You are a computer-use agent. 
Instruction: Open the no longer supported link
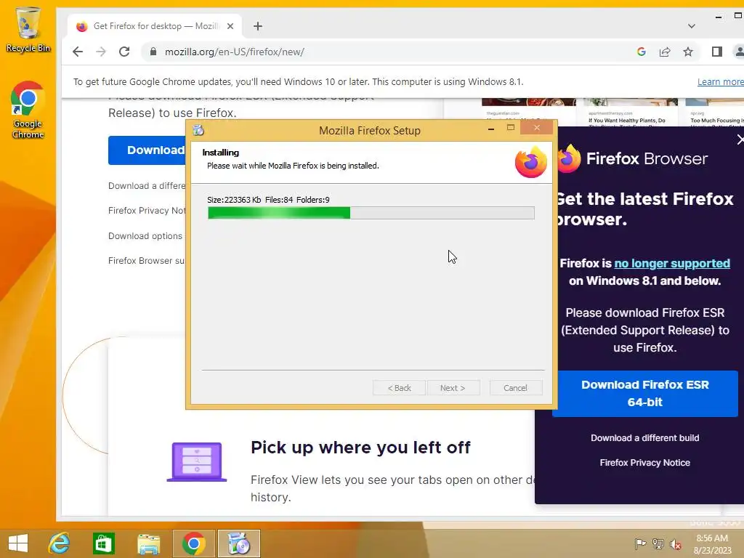coord(672,263)
